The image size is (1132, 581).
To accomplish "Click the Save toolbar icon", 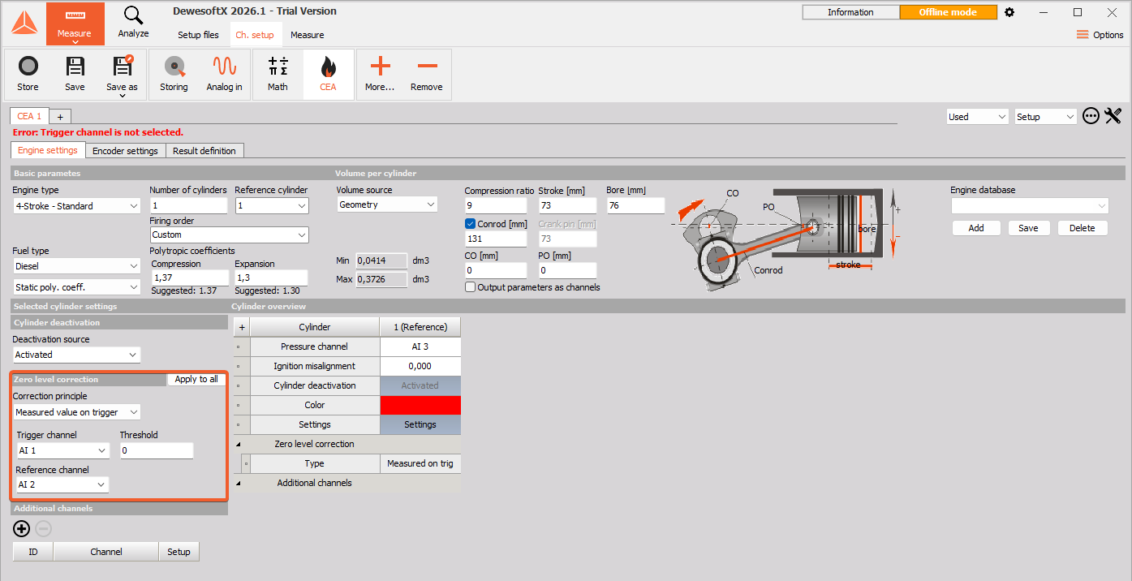I will click(75, 74).
